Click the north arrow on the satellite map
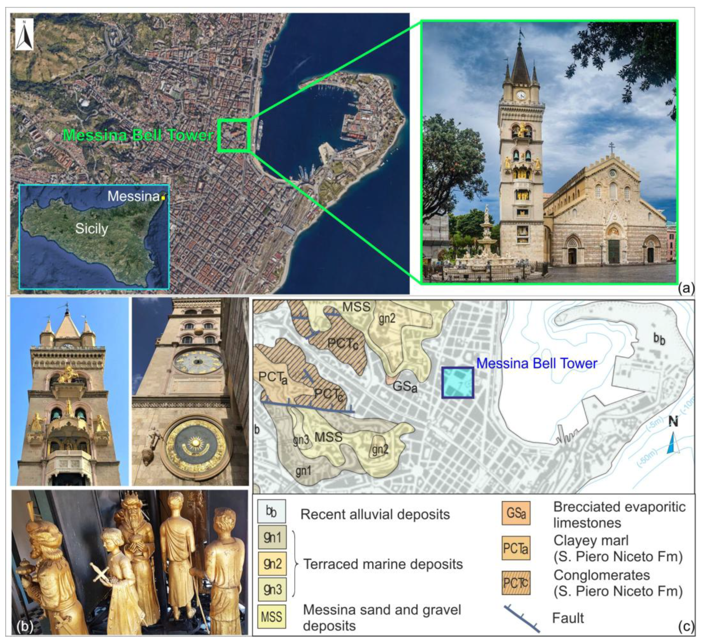Image resolution: width=702 pixels, height=643 pixels. coord(24,34)
